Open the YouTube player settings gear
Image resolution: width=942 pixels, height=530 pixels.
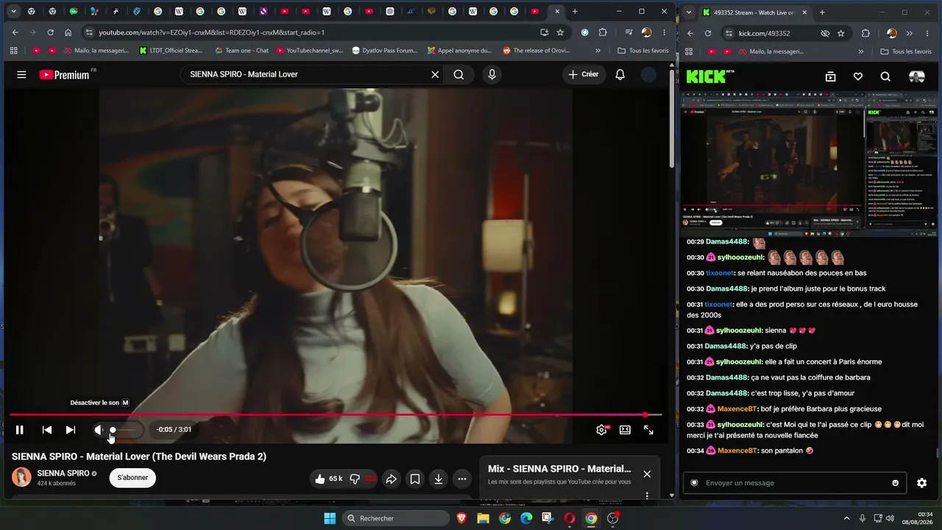pos(601,430)
